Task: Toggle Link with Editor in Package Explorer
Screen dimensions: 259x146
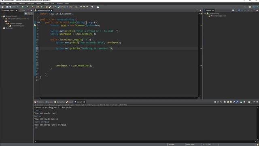Action: pyautogui.click(x=29, y=13)
